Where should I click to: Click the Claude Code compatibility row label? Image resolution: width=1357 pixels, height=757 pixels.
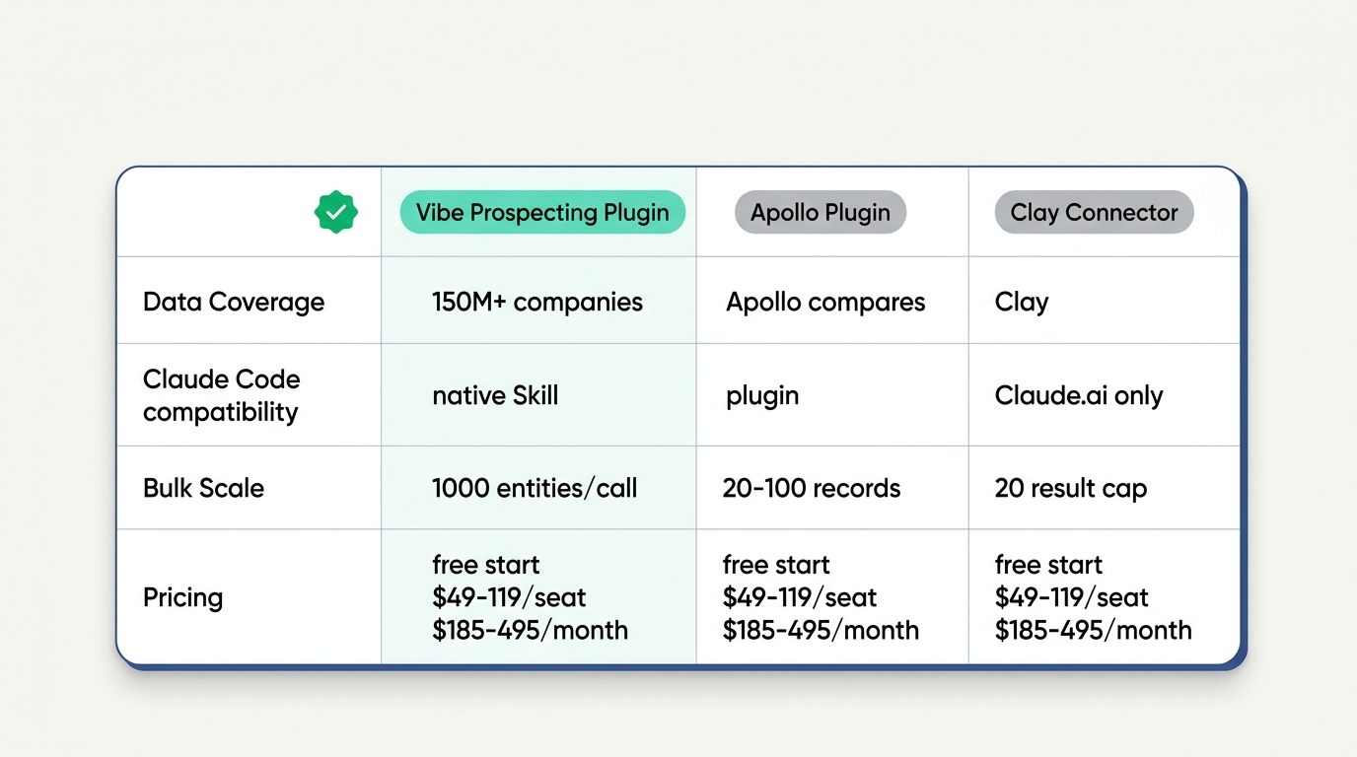pyautogui.click(x=222, y=395)
